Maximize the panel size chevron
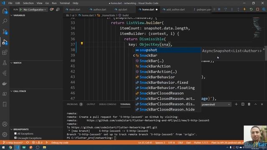The image size is (267, 150). 256,104
